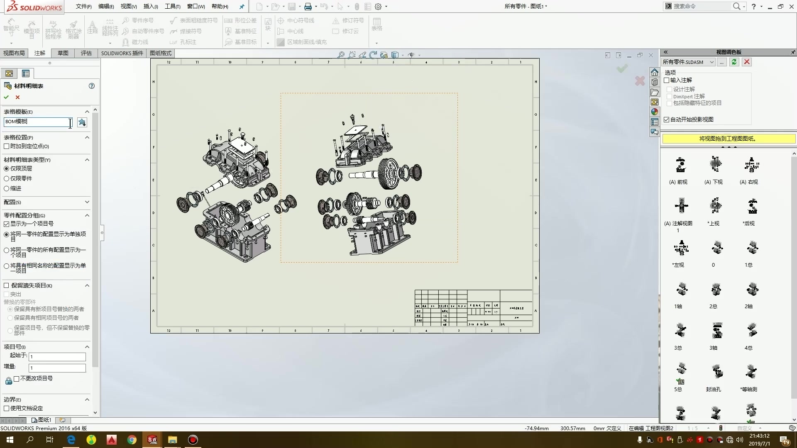Cancel with large red X in drawing corner
797x448 pixels.
coord(640,81)
